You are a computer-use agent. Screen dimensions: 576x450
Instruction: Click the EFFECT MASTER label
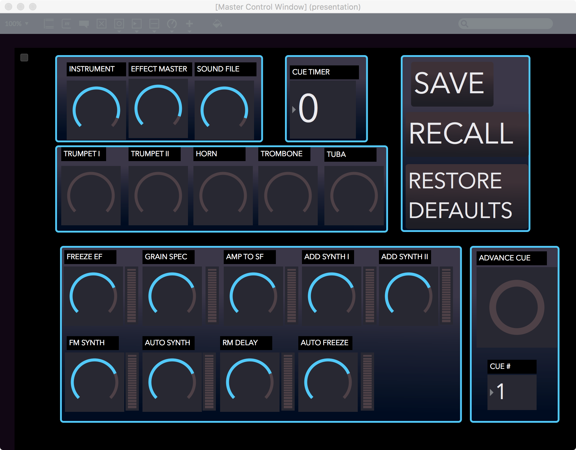point(160,69)
